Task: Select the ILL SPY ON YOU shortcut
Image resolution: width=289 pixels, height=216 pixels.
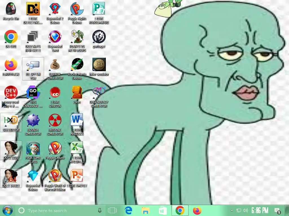Action: click(33, 69)
